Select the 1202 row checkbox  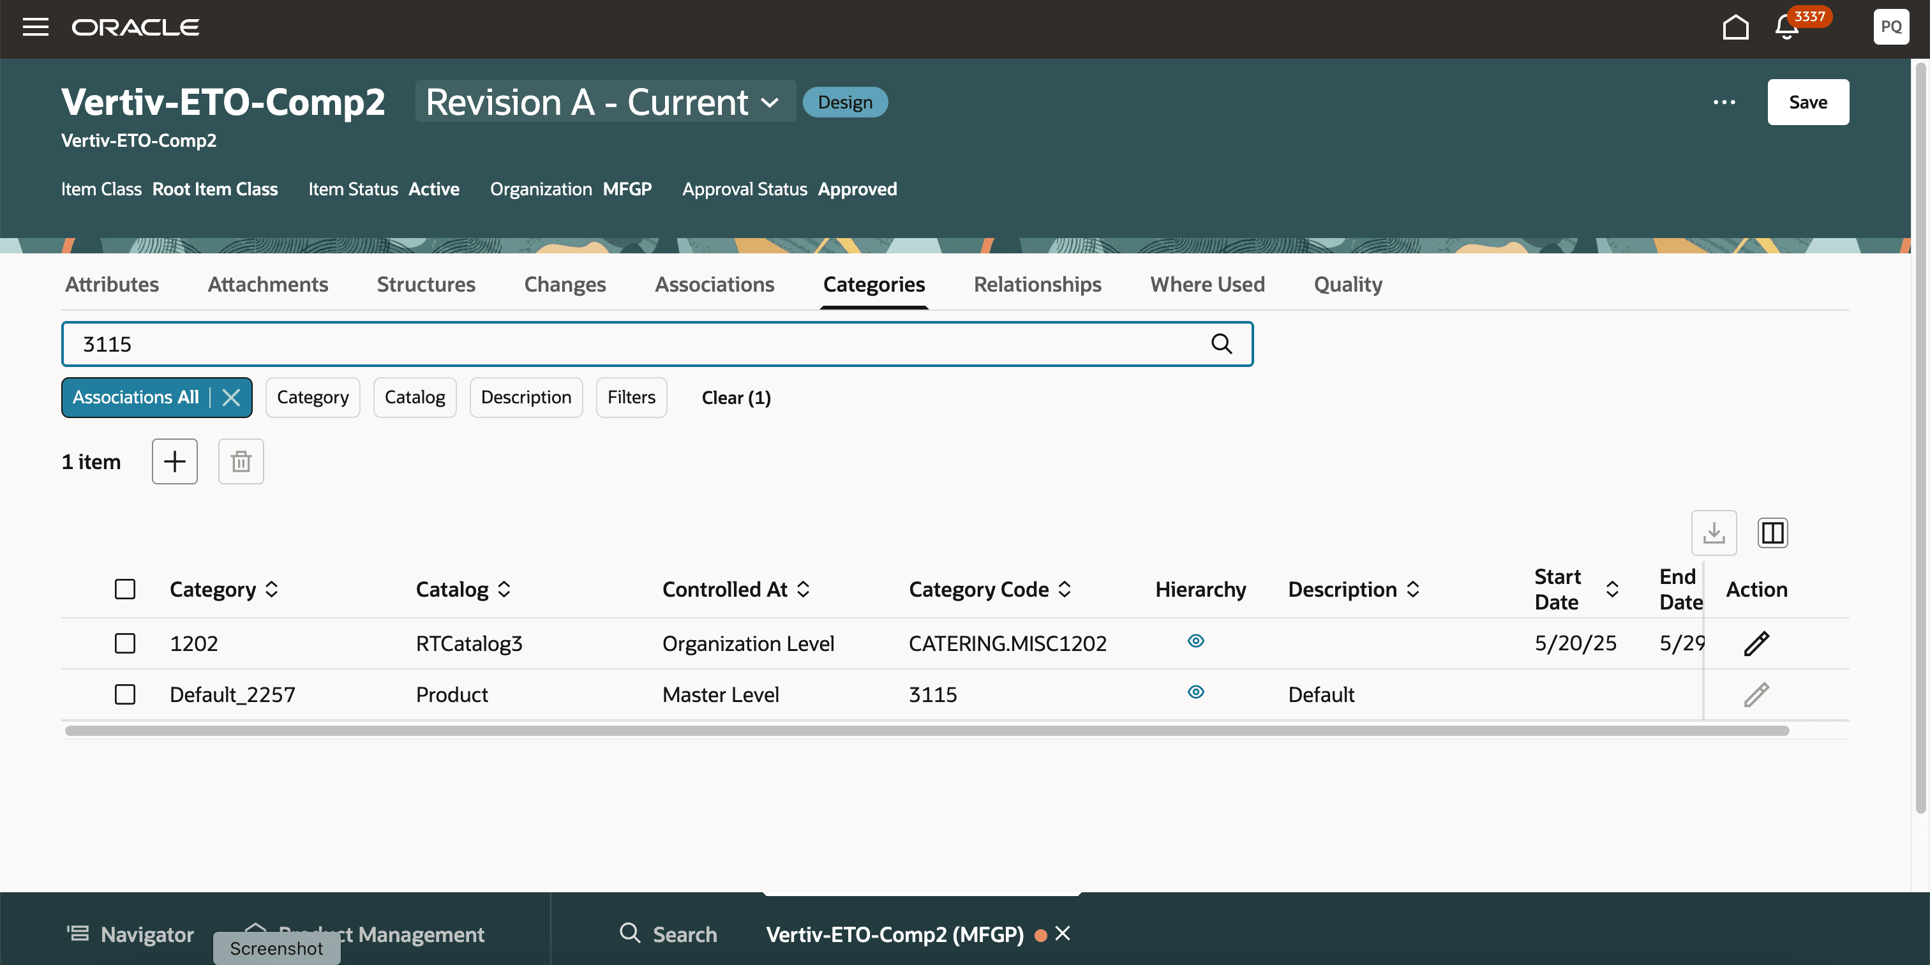[x=125, y=643]
